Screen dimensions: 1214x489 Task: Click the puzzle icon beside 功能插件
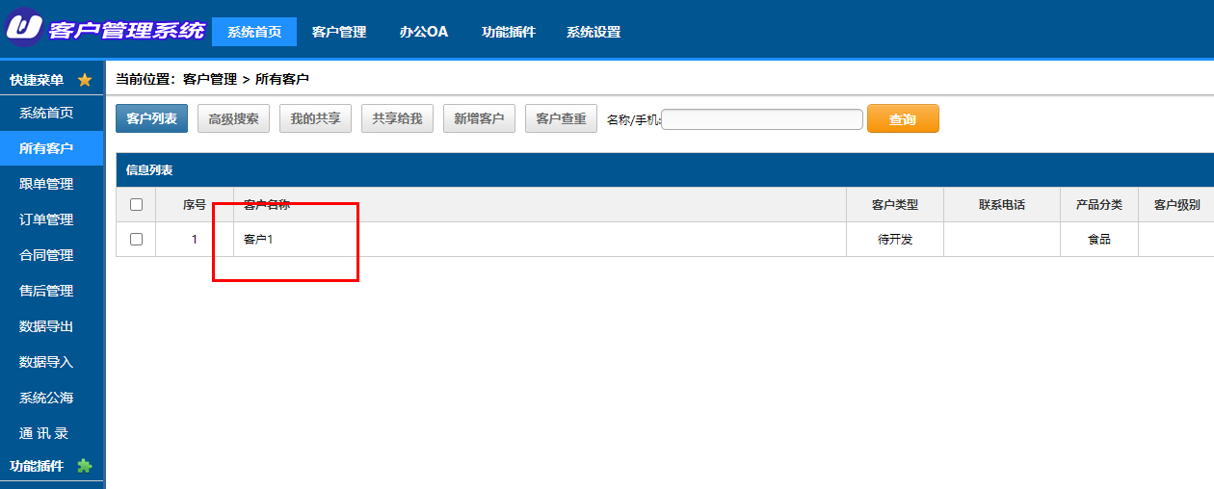pos(85,466)
